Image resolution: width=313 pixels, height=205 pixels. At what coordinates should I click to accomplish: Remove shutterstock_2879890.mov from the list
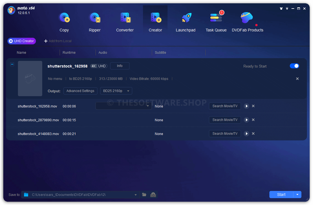click(253, 120)
